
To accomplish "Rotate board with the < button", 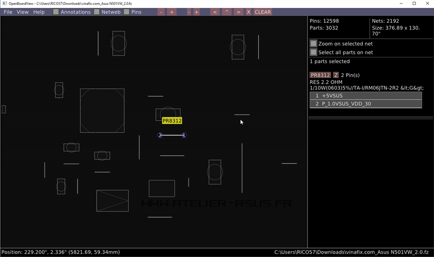I will (x=215, y=12).
